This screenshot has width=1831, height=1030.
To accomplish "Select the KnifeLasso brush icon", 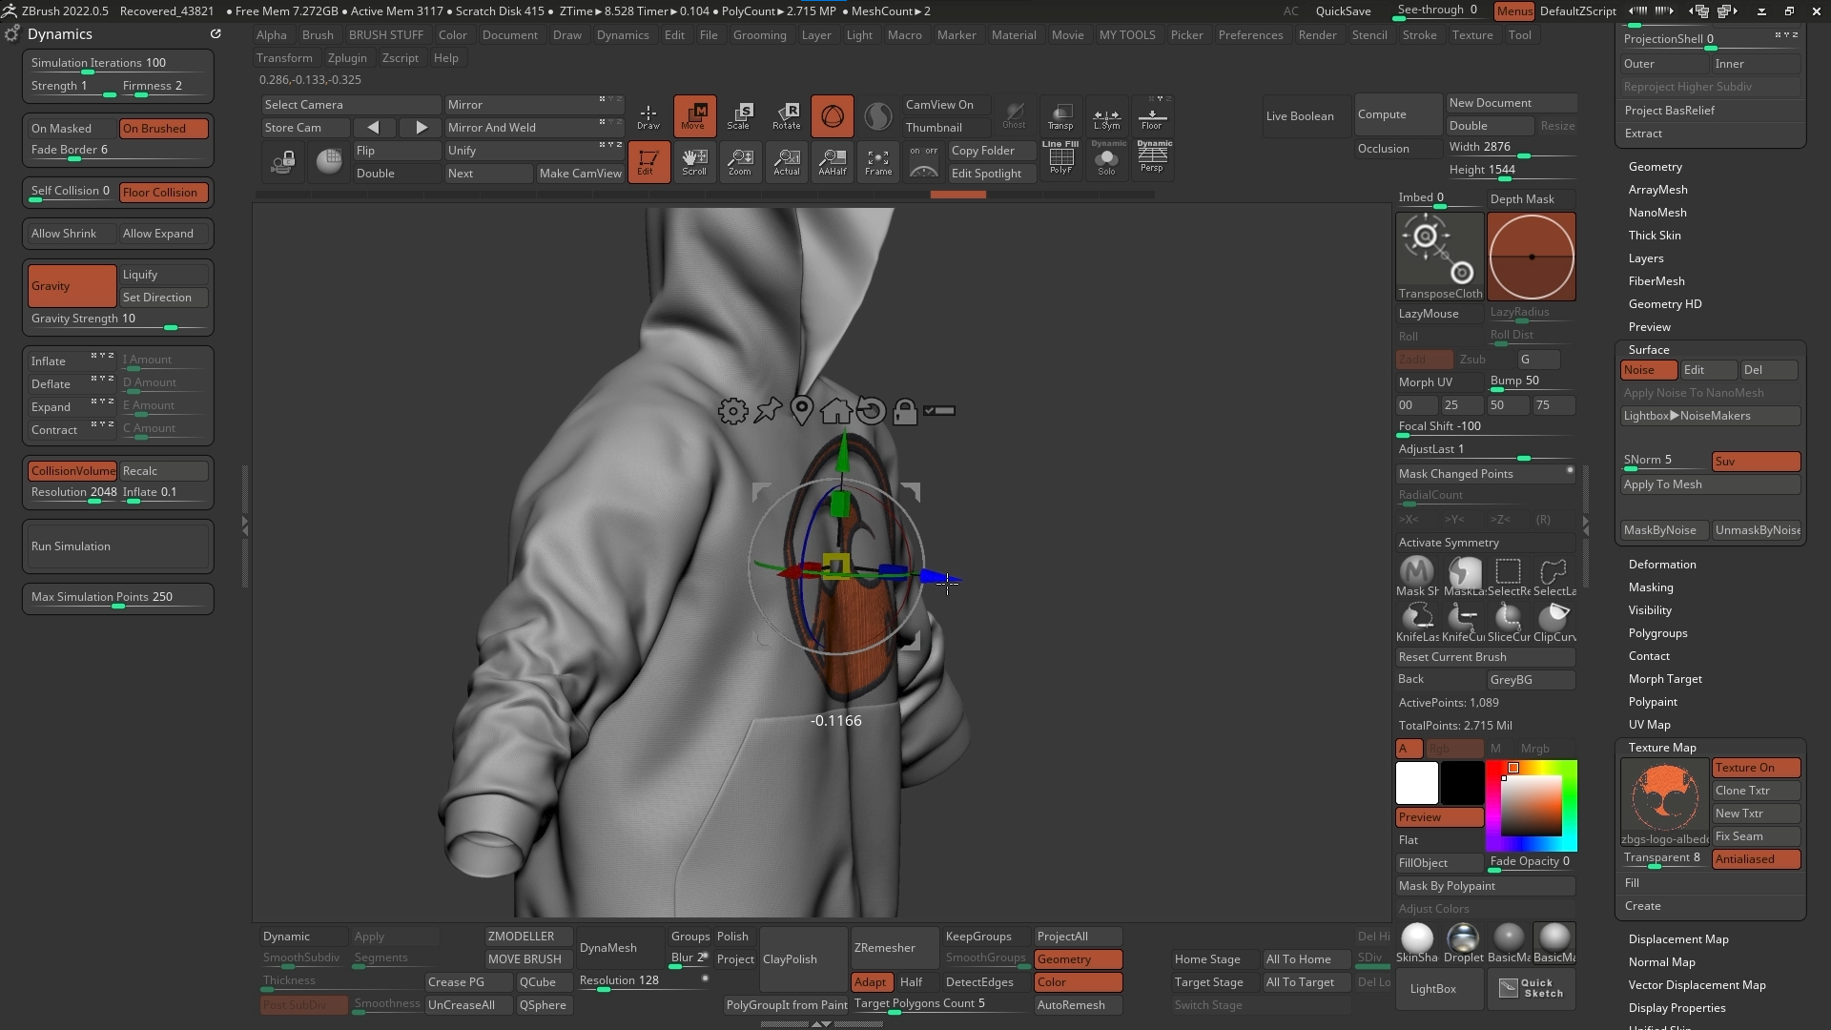I will [x=1418, y=618].
